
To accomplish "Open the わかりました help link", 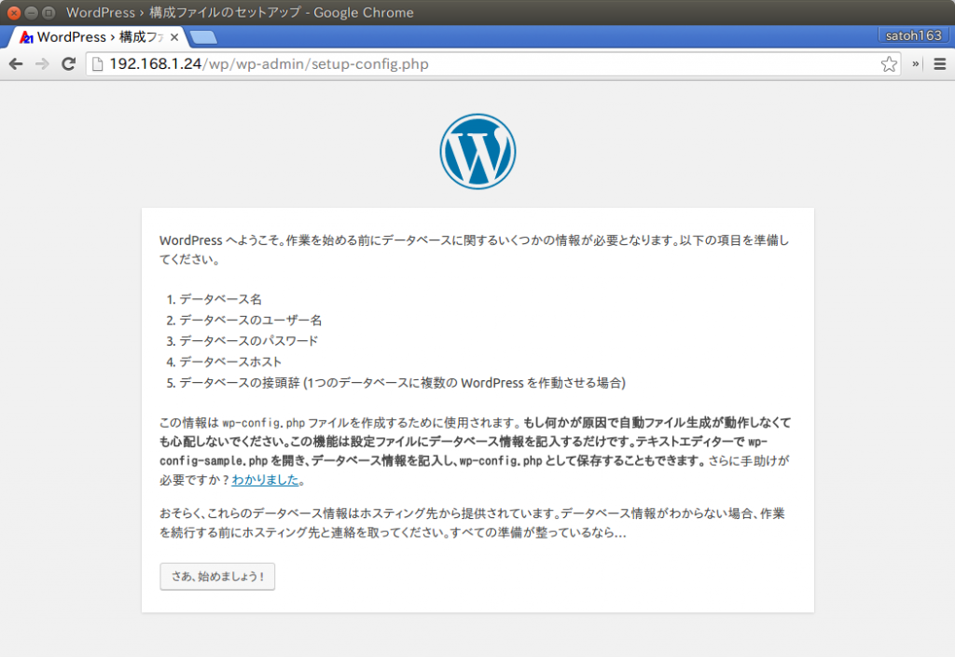I will (x=266, y=479).
